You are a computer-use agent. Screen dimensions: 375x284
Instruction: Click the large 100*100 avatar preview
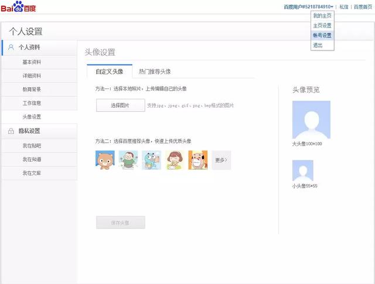[x=311, y=119]
